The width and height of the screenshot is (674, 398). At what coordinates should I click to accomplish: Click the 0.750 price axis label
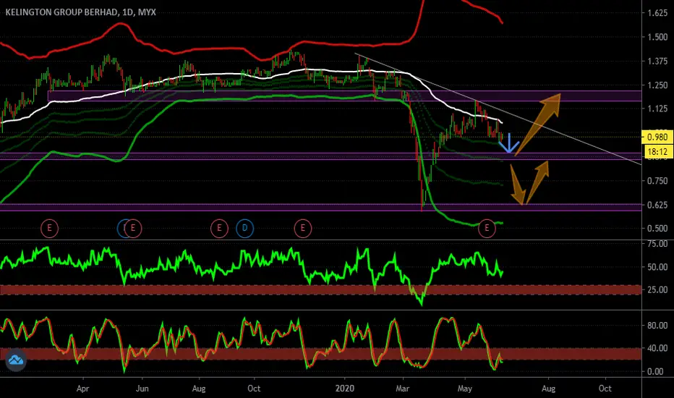tap(657, 181)
